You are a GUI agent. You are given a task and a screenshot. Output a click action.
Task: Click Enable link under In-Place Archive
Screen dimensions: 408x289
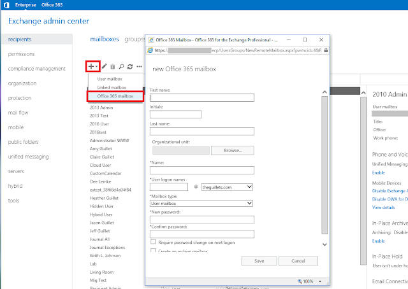click(378, 241)
